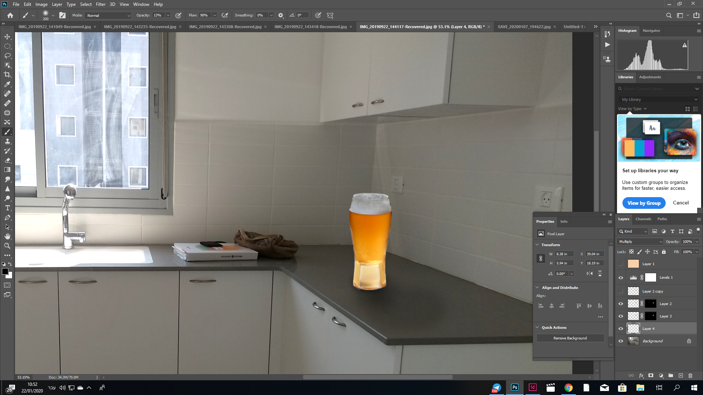Screen dimensions: 703x395
Task: Select the Eraser tool
Action: coord(7,160)
